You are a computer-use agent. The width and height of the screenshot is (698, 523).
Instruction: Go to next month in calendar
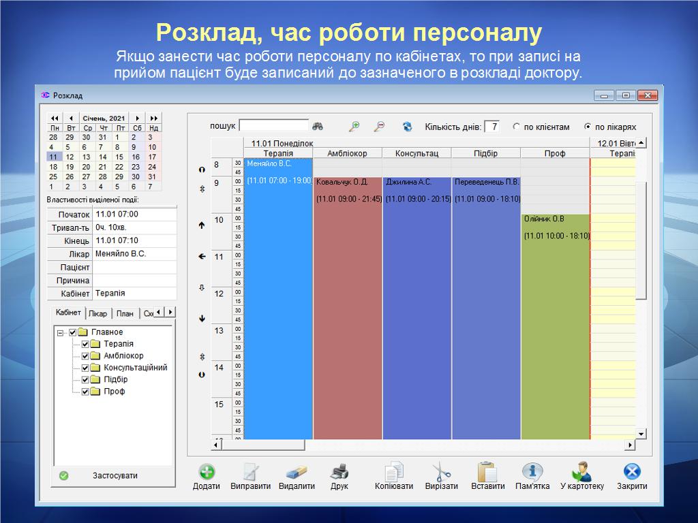tap(138, 118)
